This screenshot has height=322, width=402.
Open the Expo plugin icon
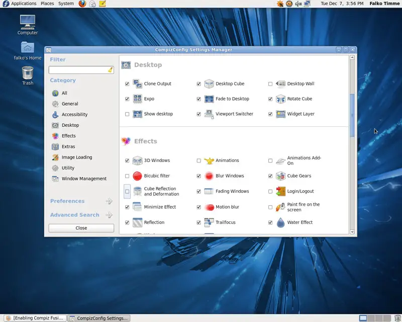coord(137,99)
